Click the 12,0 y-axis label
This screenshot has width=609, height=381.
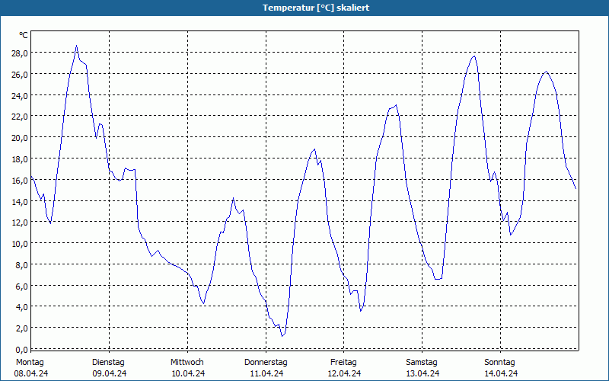(20, 223)
